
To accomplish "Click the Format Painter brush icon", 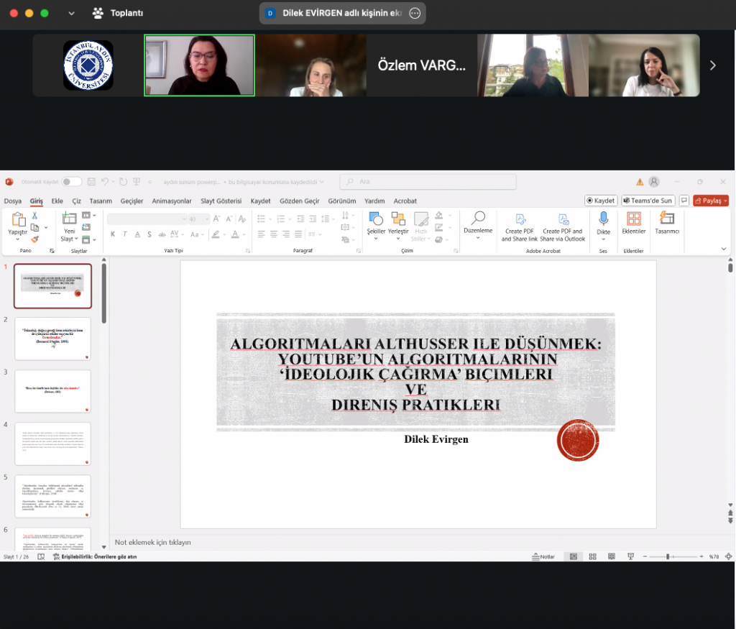I will pos(34,239).
